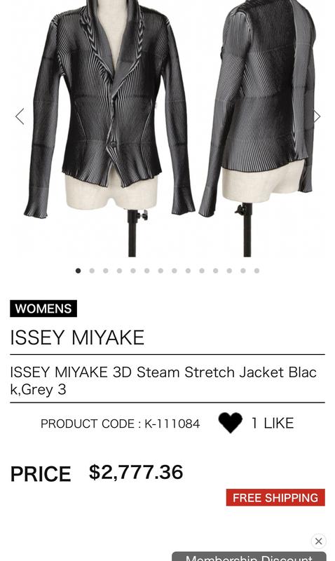
Task: Open the Membership Discount banner
Action: 249,557
